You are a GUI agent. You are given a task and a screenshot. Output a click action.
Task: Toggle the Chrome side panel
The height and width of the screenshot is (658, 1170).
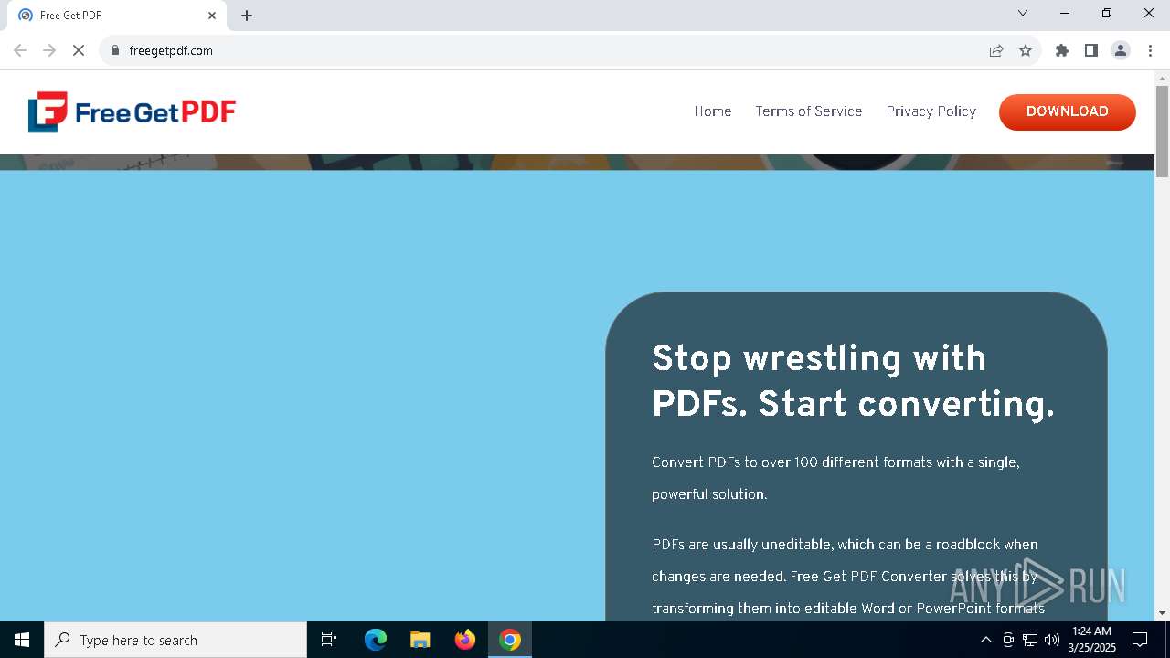(1091, 50)
